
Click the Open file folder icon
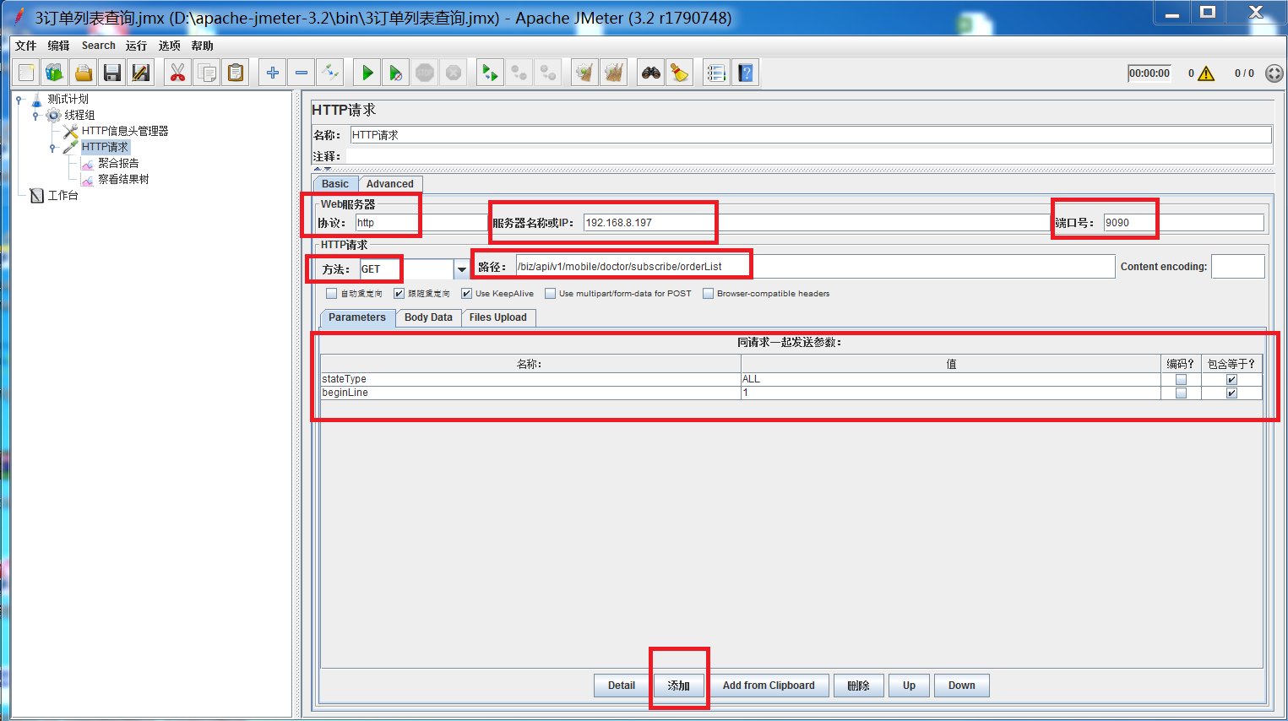(x=84, y=73)
